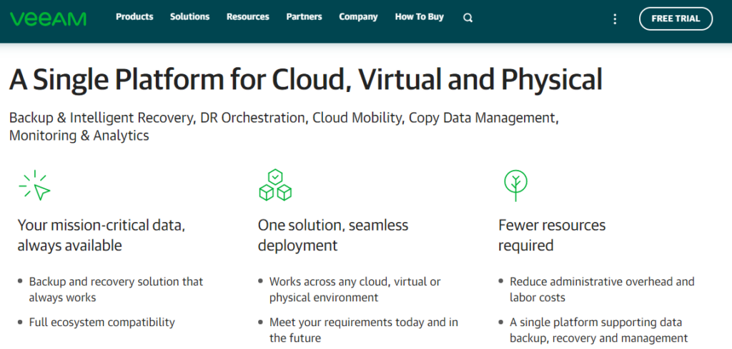Open the Solutions menu
Screen dimensions: 732x349
click(189, 17)
